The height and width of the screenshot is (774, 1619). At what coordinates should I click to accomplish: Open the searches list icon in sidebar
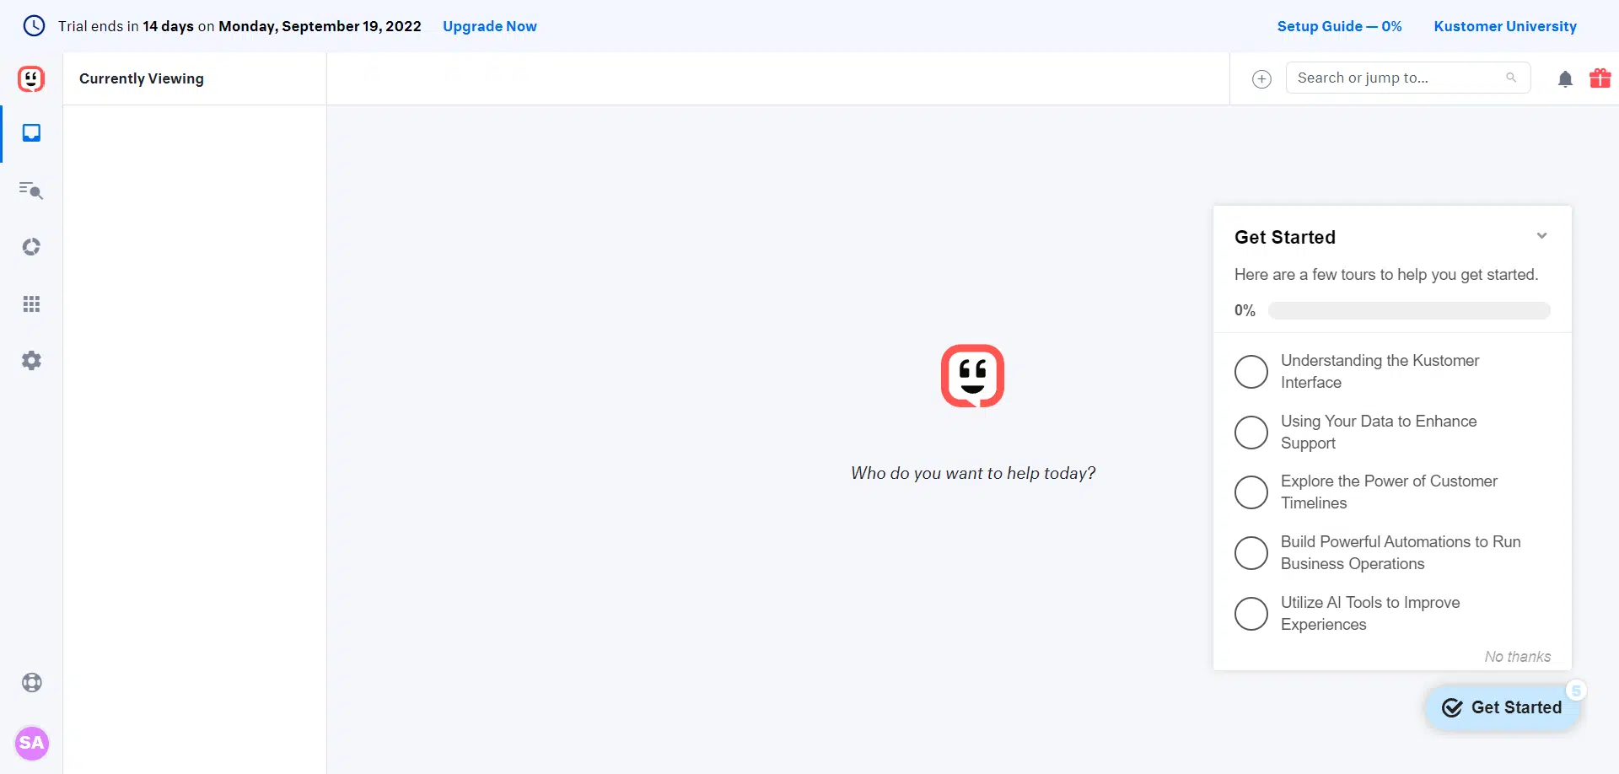[x=31, y=190]
